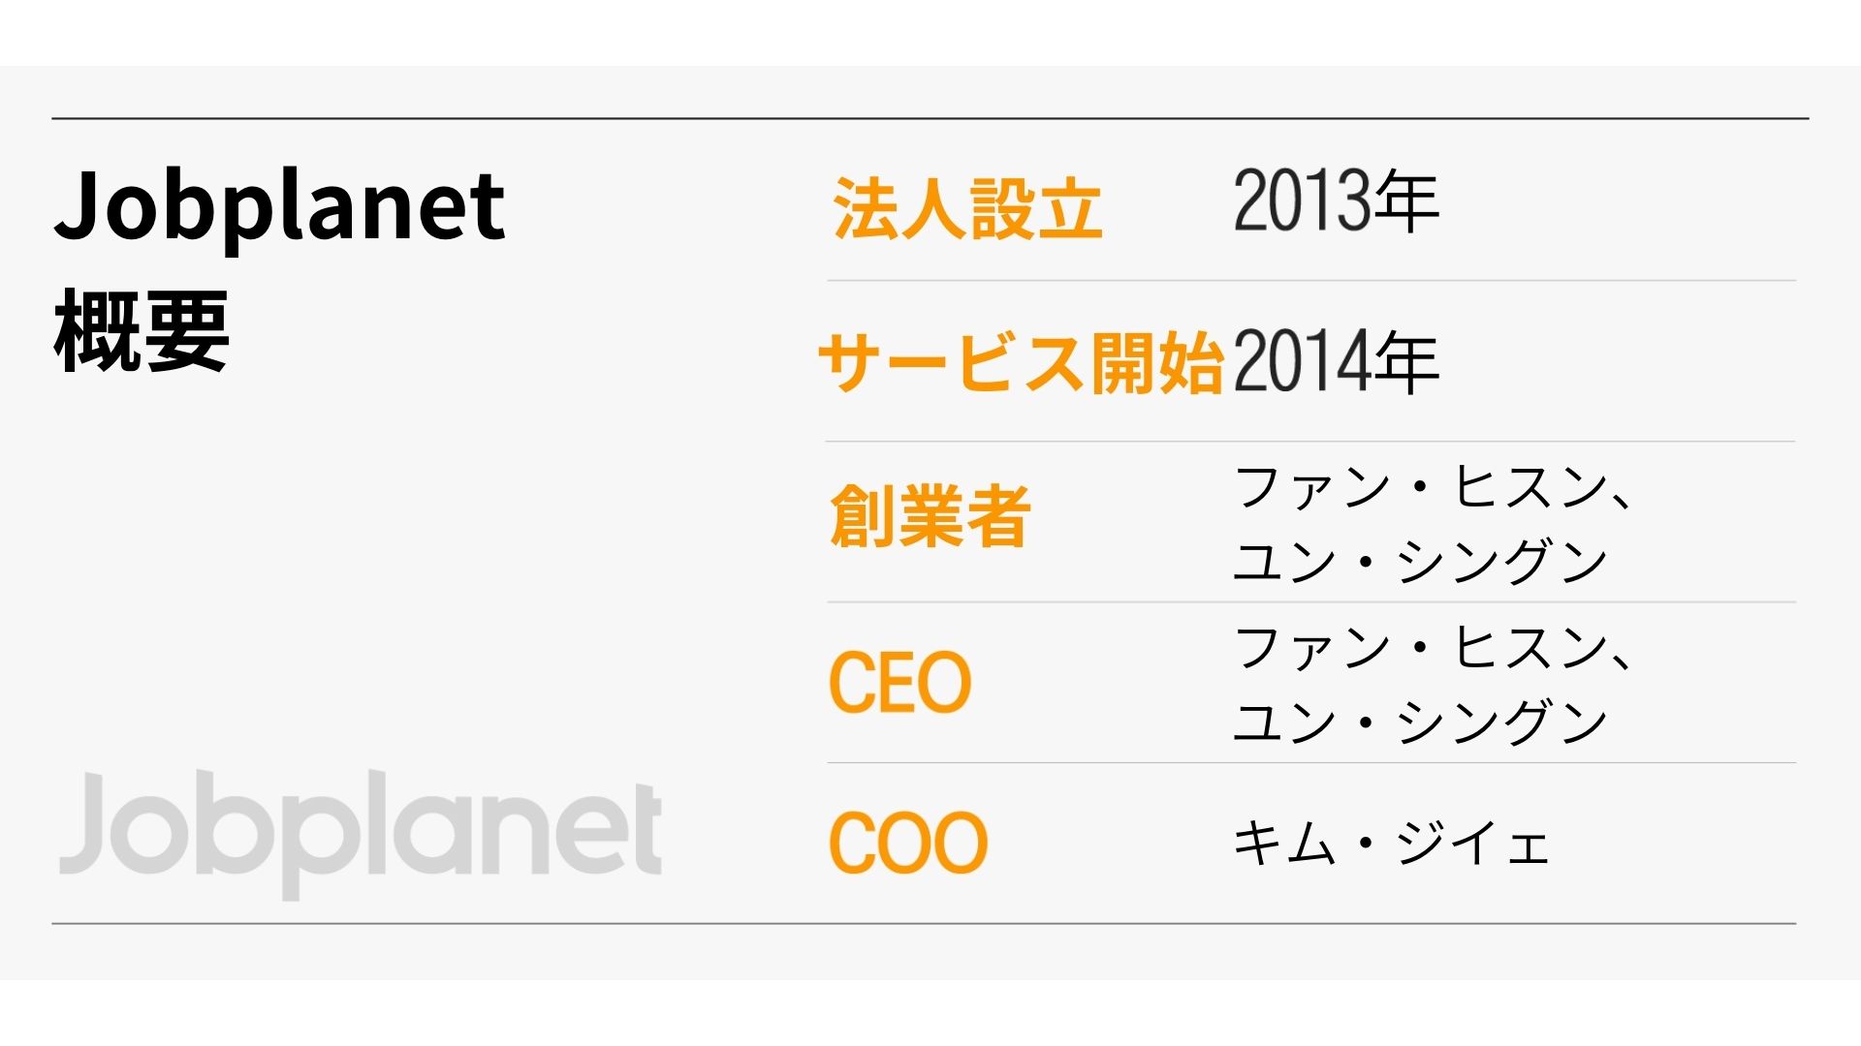
Task: Click the Jobplanet 概要 heading
Action: (x=279, y=269)
